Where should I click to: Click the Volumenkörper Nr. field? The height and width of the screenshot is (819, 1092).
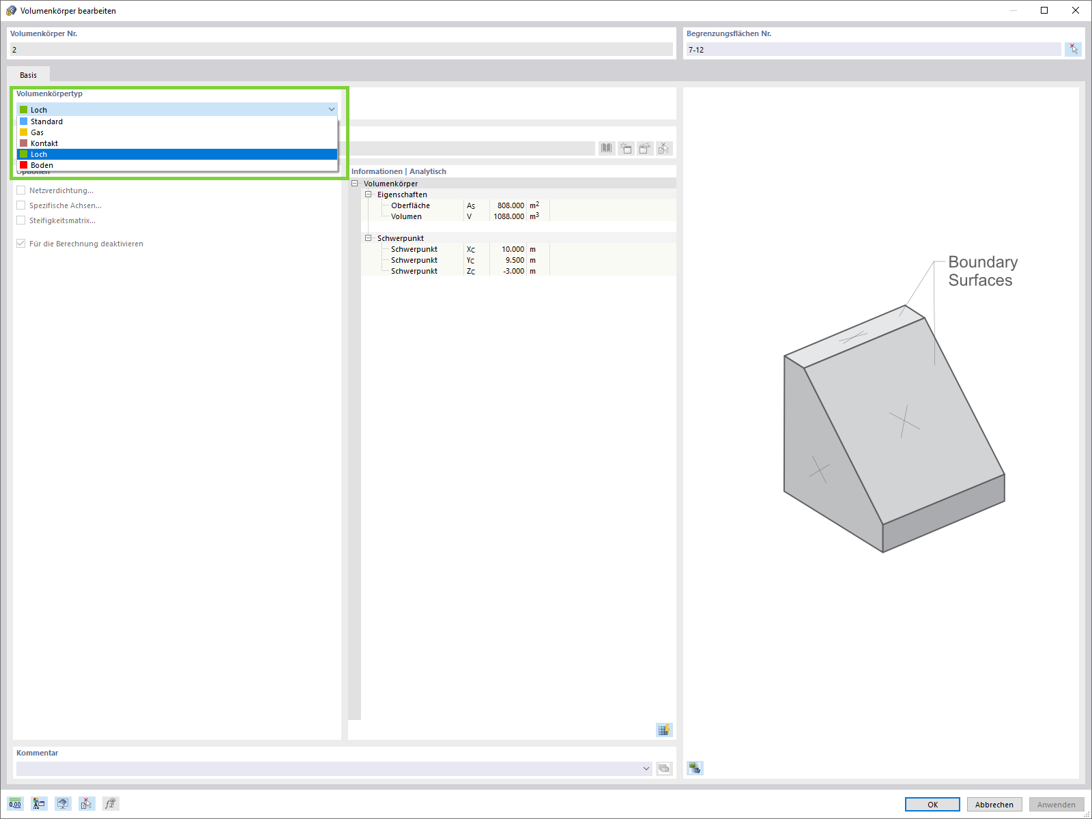pos(341,50)
